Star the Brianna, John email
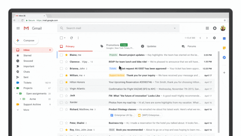Viewport: 241px width, 136px height. tap(67, 69)
